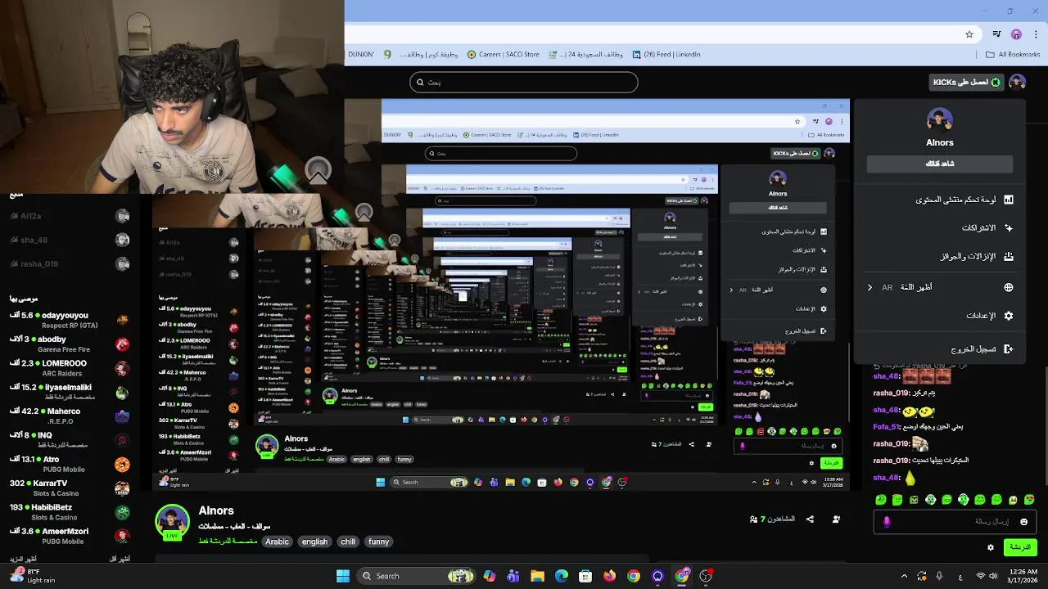Open the settings gear menu entry
1048x589 pixels.
[x=940, y=316]
